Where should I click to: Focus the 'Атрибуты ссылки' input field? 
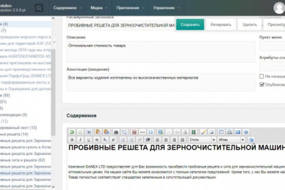pyautogui.click(x=272, y=66)
